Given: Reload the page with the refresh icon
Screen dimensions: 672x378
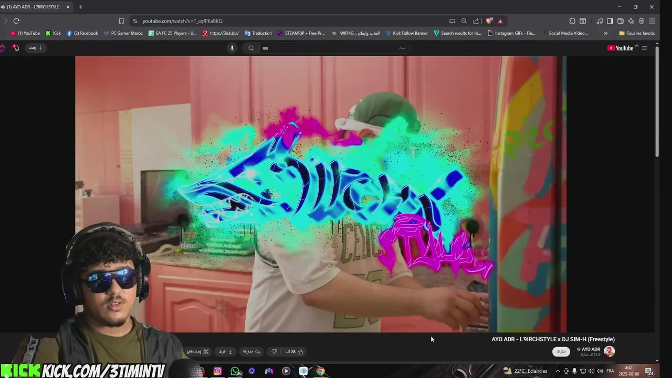Looking at the screenshot, I should point(16,21).
